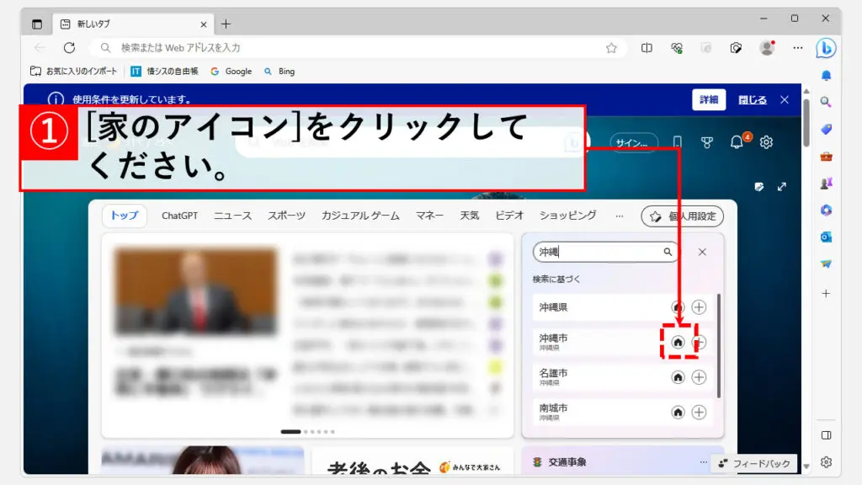Open browser settings and more menu
Image resolution: width=862 pixels, height=485 pixels.
[797, 48]
